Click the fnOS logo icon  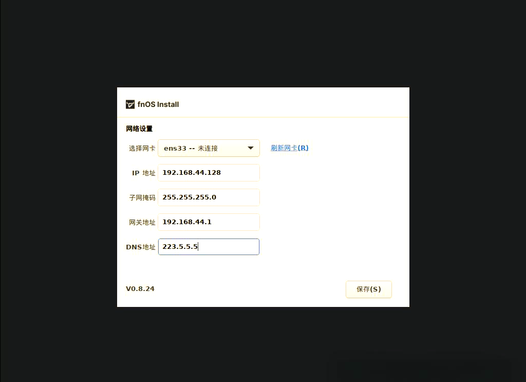click(130, 104)
